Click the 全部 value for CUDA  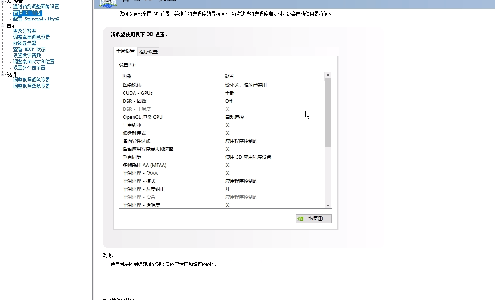coord(230,93)
